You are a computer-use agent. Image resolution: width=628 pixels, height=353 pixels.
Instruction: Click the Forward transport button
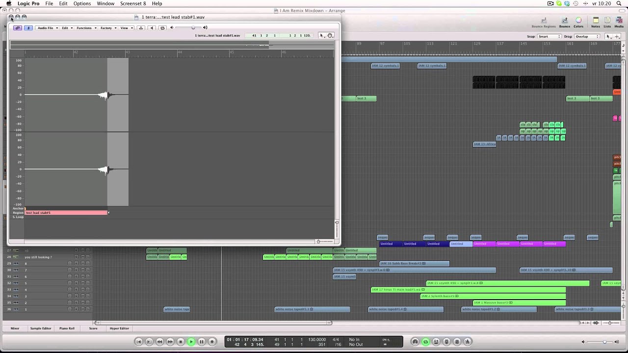(x=170, y=342)
